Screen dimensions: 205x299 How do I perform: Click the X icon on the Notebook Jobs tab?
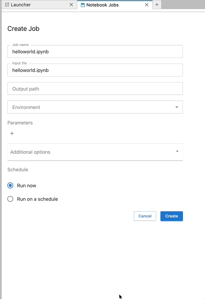coord(147,5)
